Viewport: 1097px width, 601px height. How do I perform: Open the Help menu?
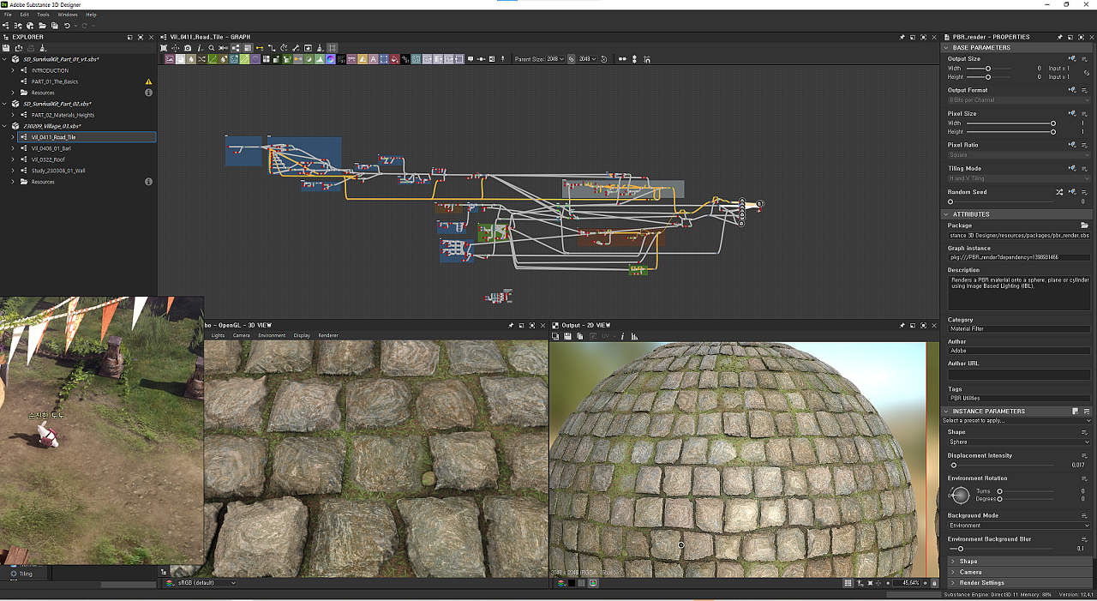(91, 15)
